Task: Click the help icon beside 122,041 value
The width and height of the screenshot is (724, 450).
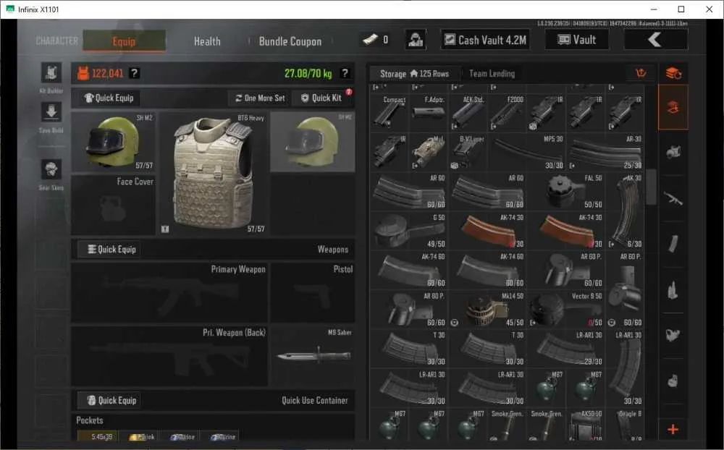Action: tap(135, 73)
